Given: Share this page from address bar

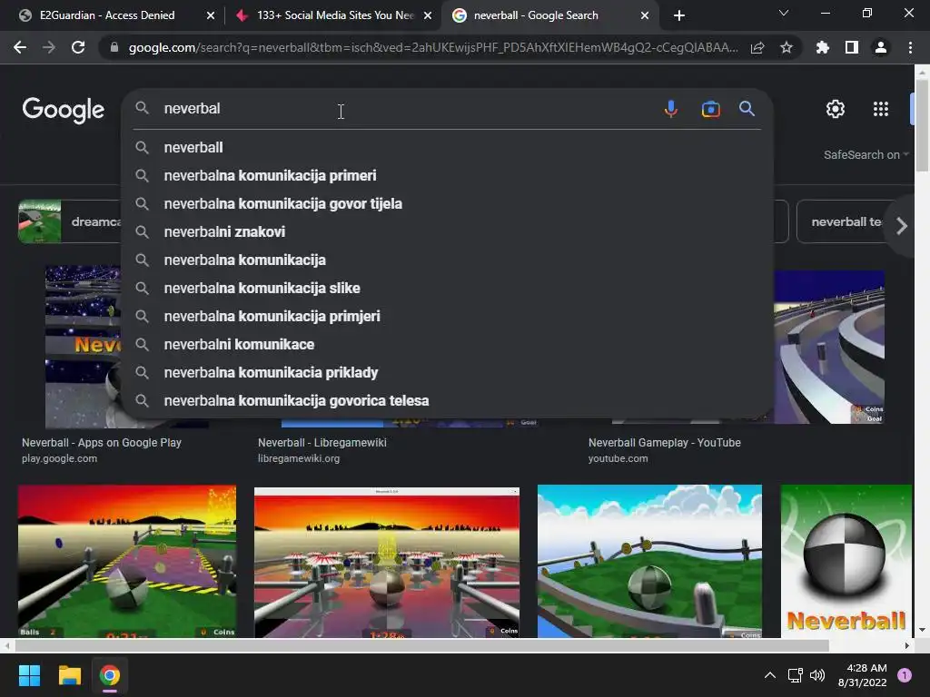Looking at the screenshot, I should (757, 47).
